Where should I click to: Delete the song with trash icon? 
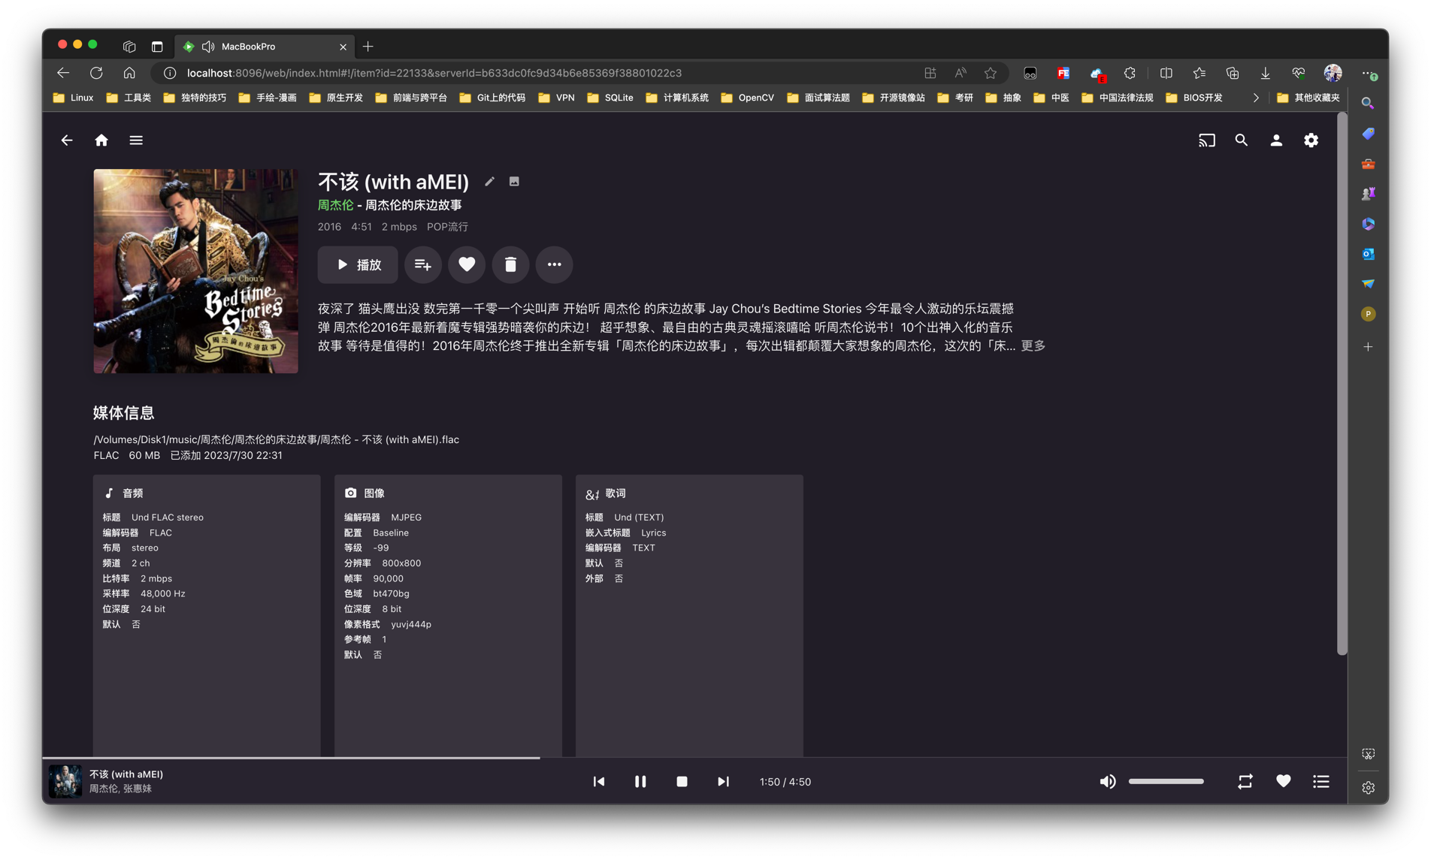tap(510, 264)
